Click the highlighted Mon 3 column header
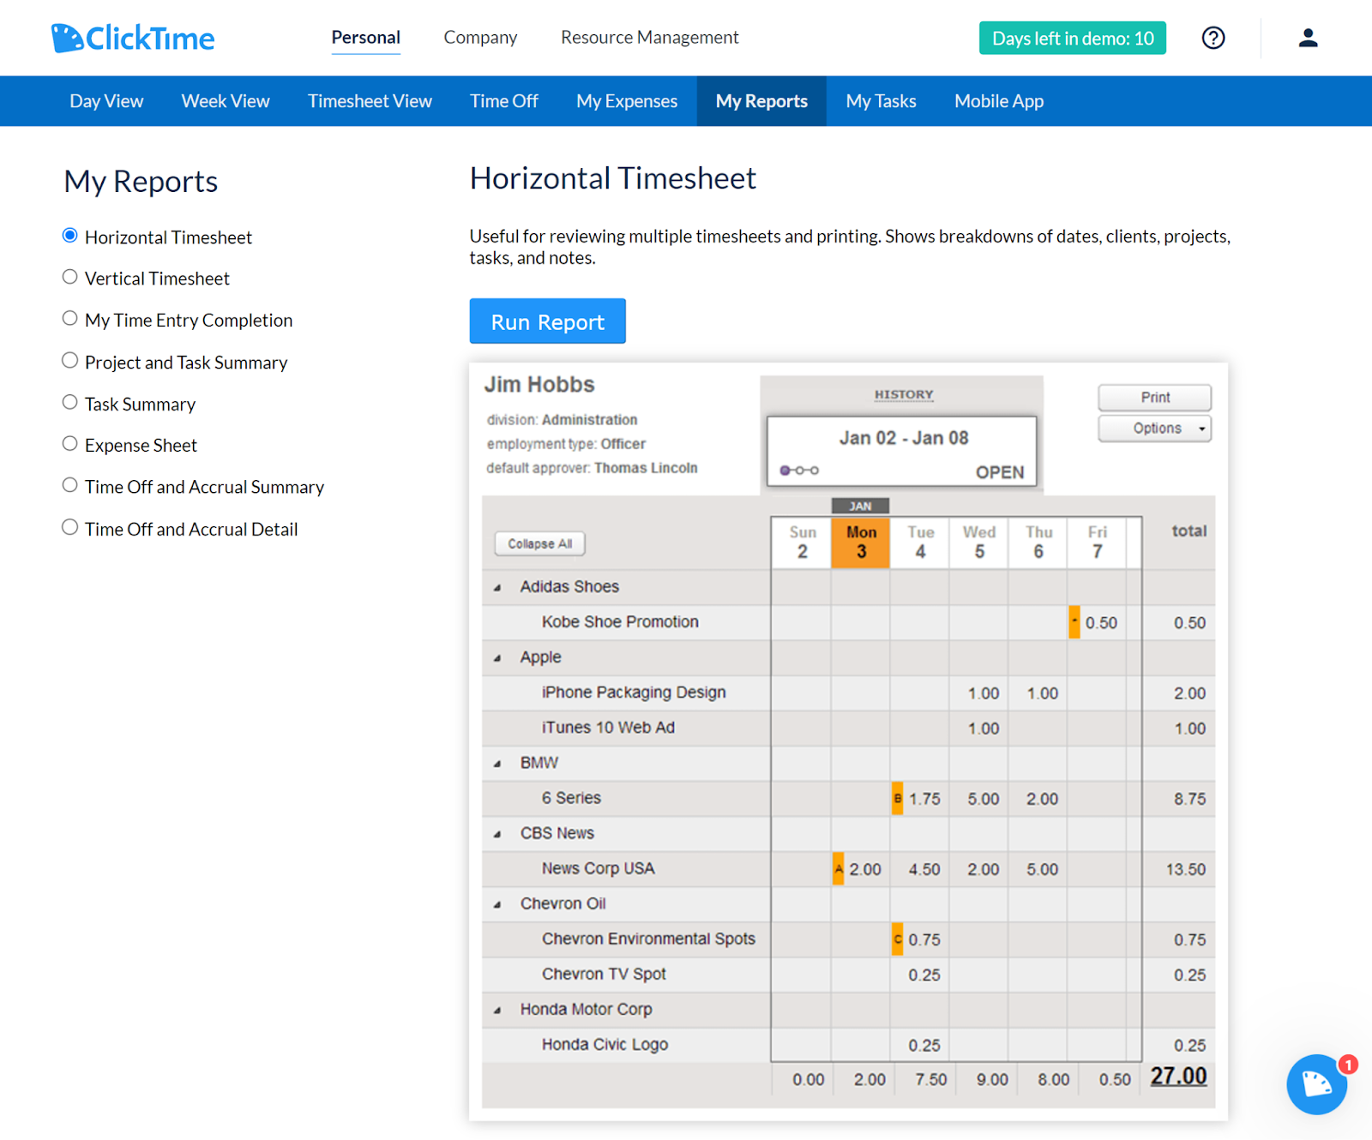Screen dimensions: 1372x1140 tap(861, 543)
